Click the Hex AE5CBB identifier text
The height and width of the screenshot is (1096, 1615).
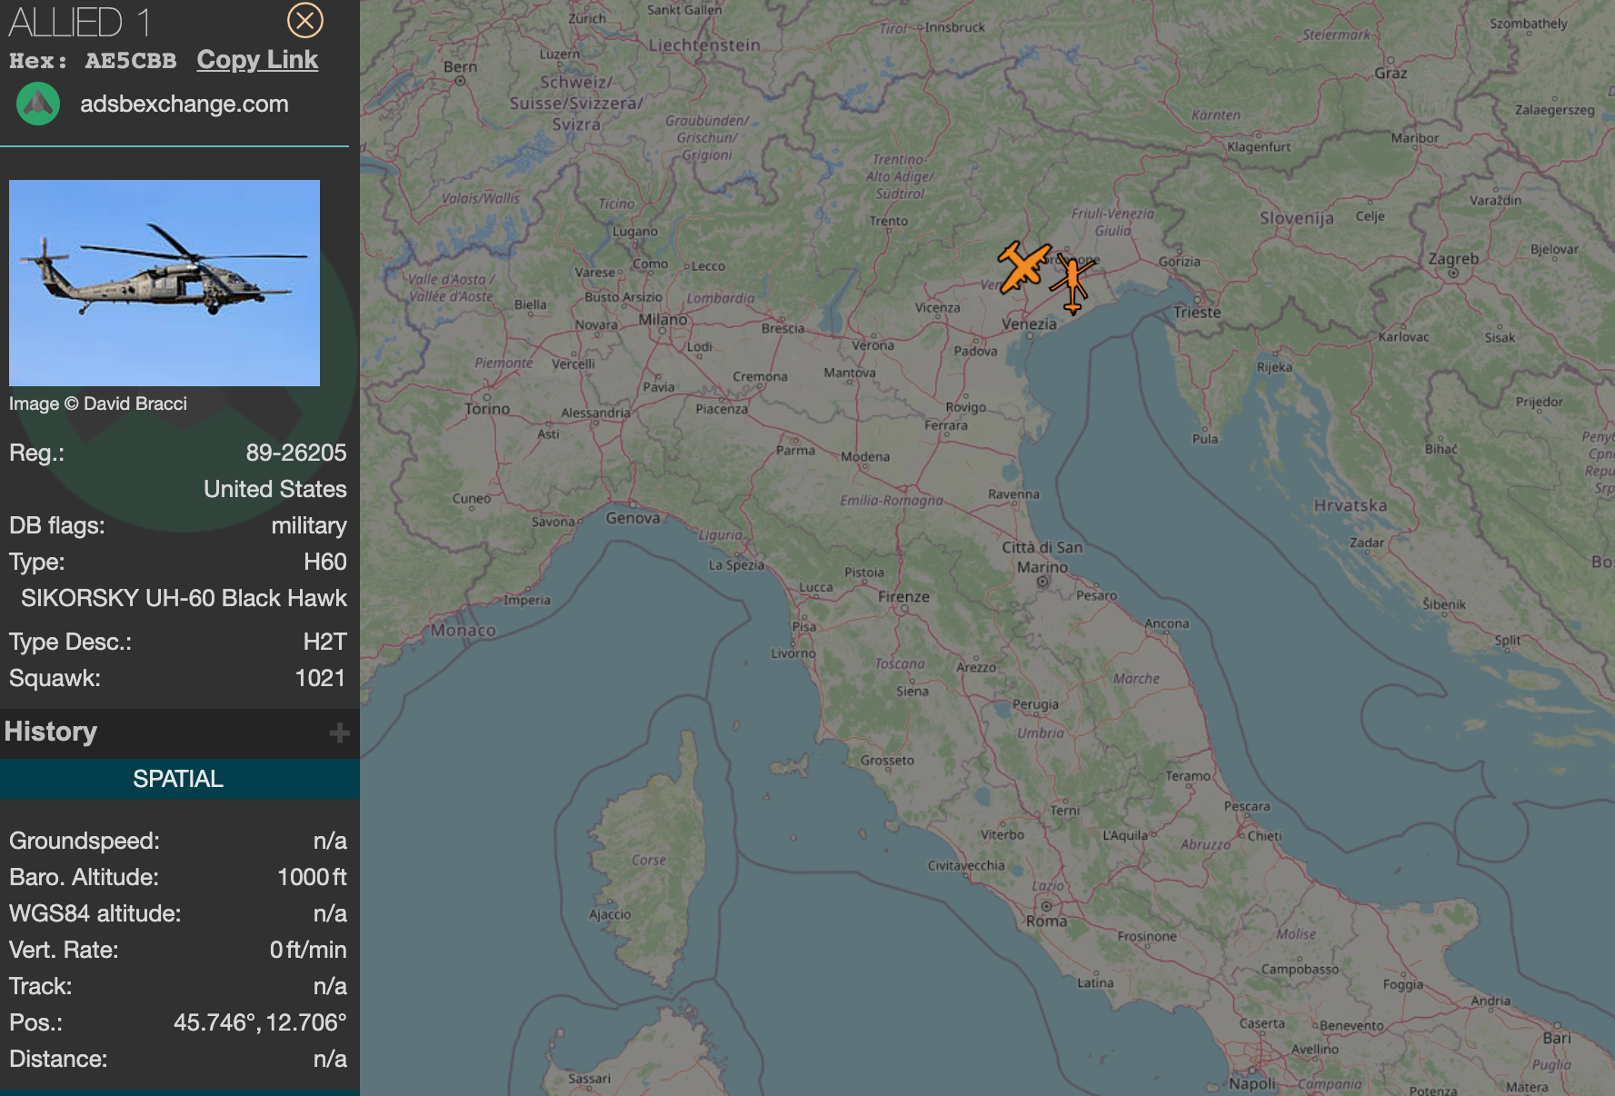(x=93, y=61)
